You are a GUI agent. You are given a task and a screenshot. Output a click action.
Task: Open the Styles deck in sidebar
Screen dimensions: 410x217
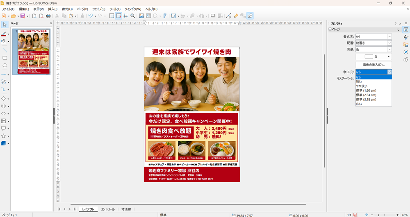(x=406, y=37)
